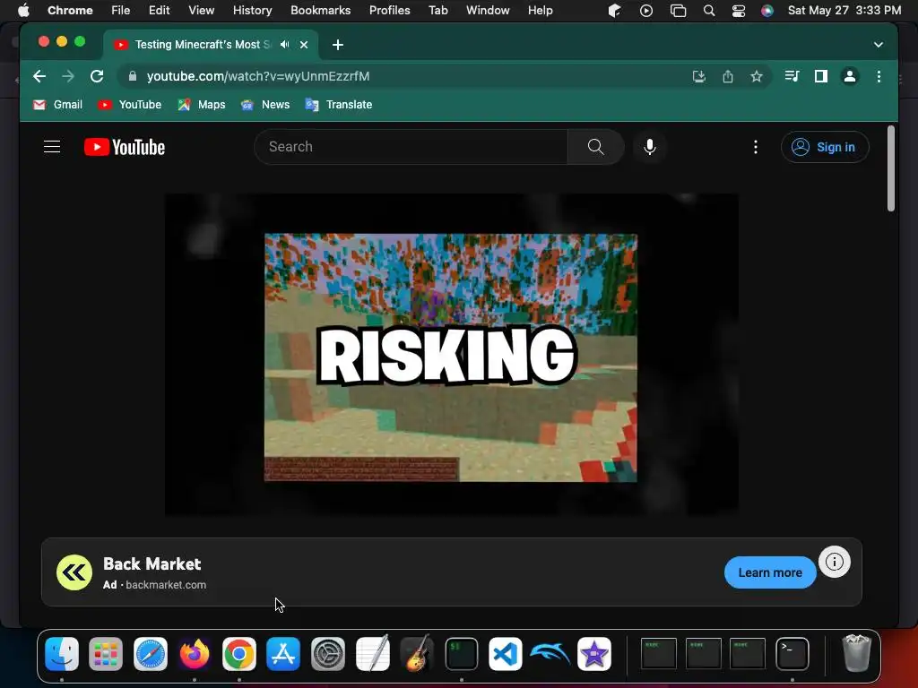Open Spotlight search in menu bar
This screenshot has height=688, width=918.
click(709, 11)
